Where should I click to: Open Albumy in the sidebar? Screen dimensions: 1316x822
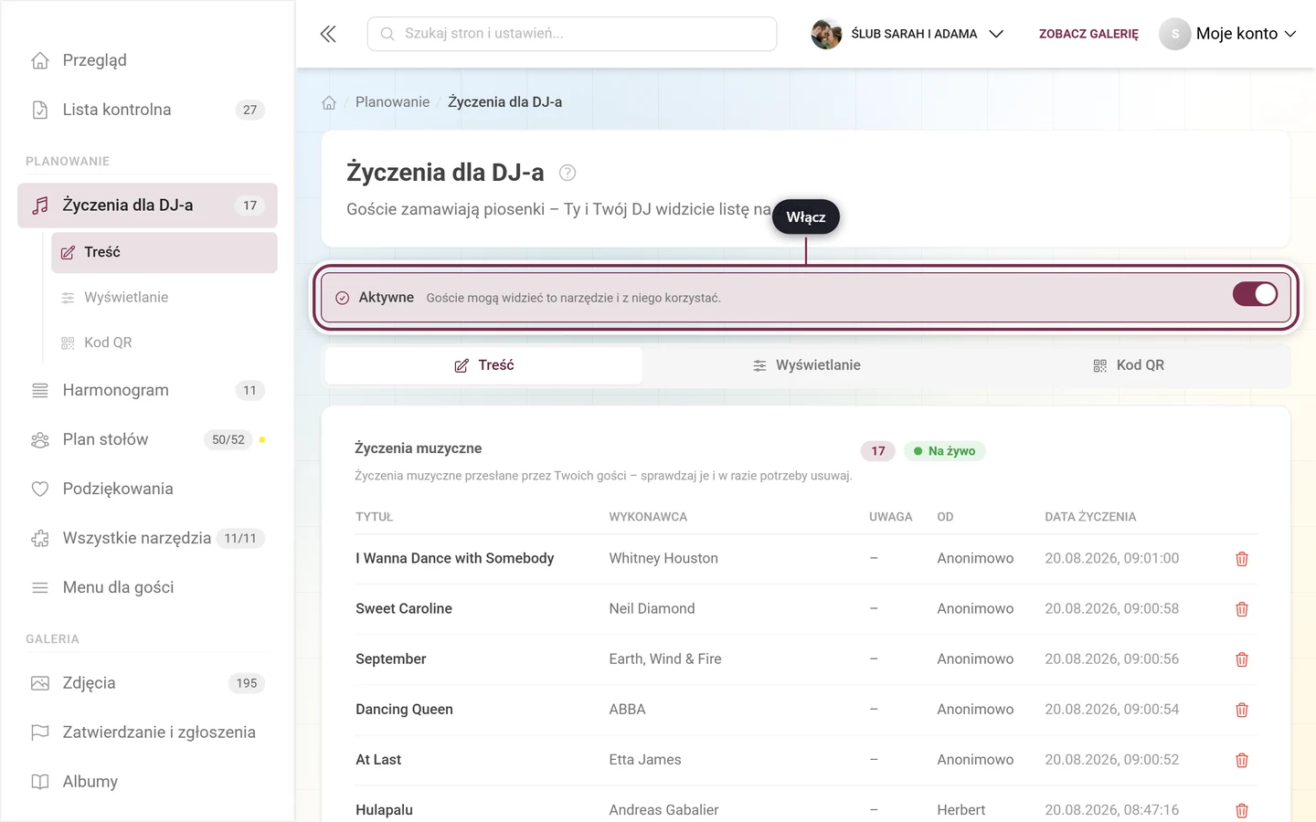tap(147, 782)
